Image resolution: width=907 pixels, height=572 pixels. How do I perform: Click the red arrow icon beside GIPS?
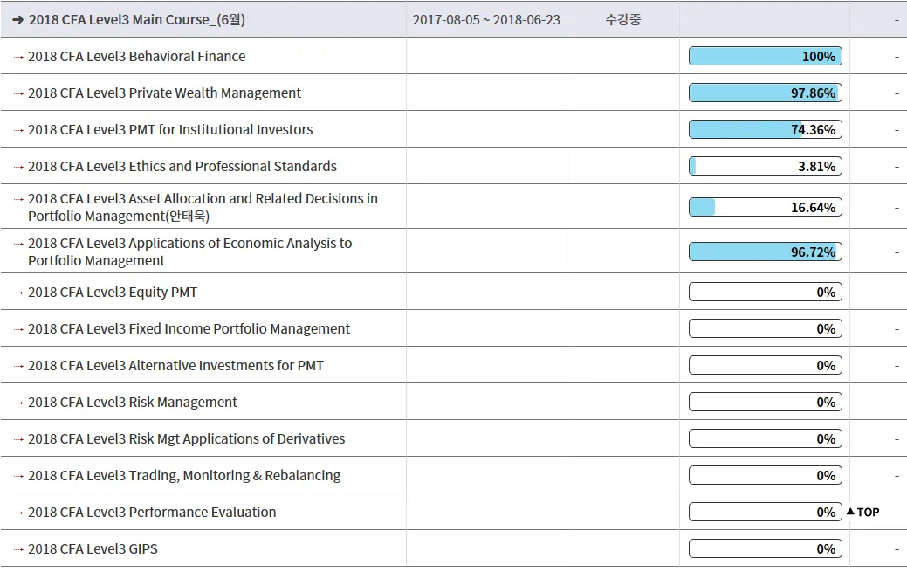click(x=18, y=549)
